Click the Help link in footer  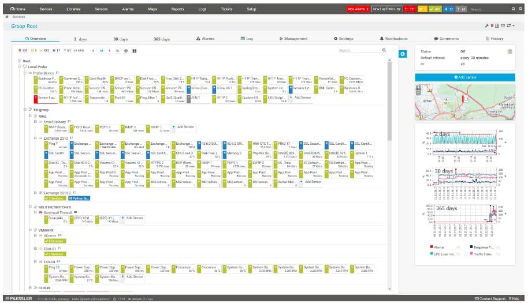(514, 298)
